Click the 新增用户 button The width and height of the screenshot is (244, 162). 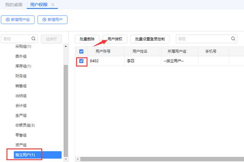click(52, 19)
